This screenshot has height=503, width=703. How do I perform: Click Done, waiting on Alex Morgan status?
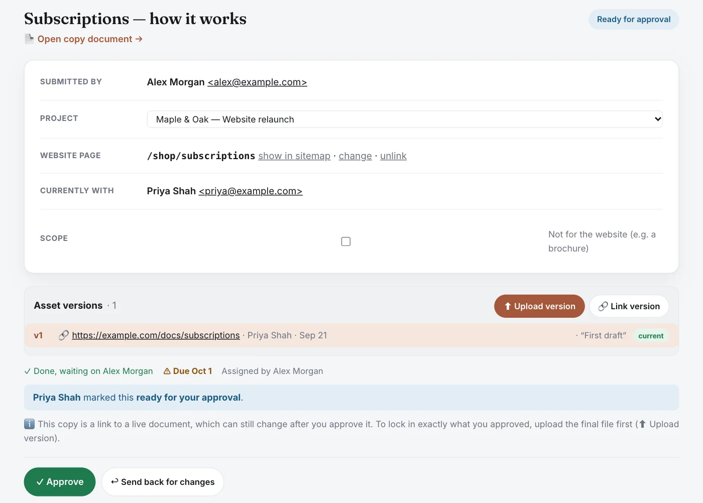pos(88,371)
